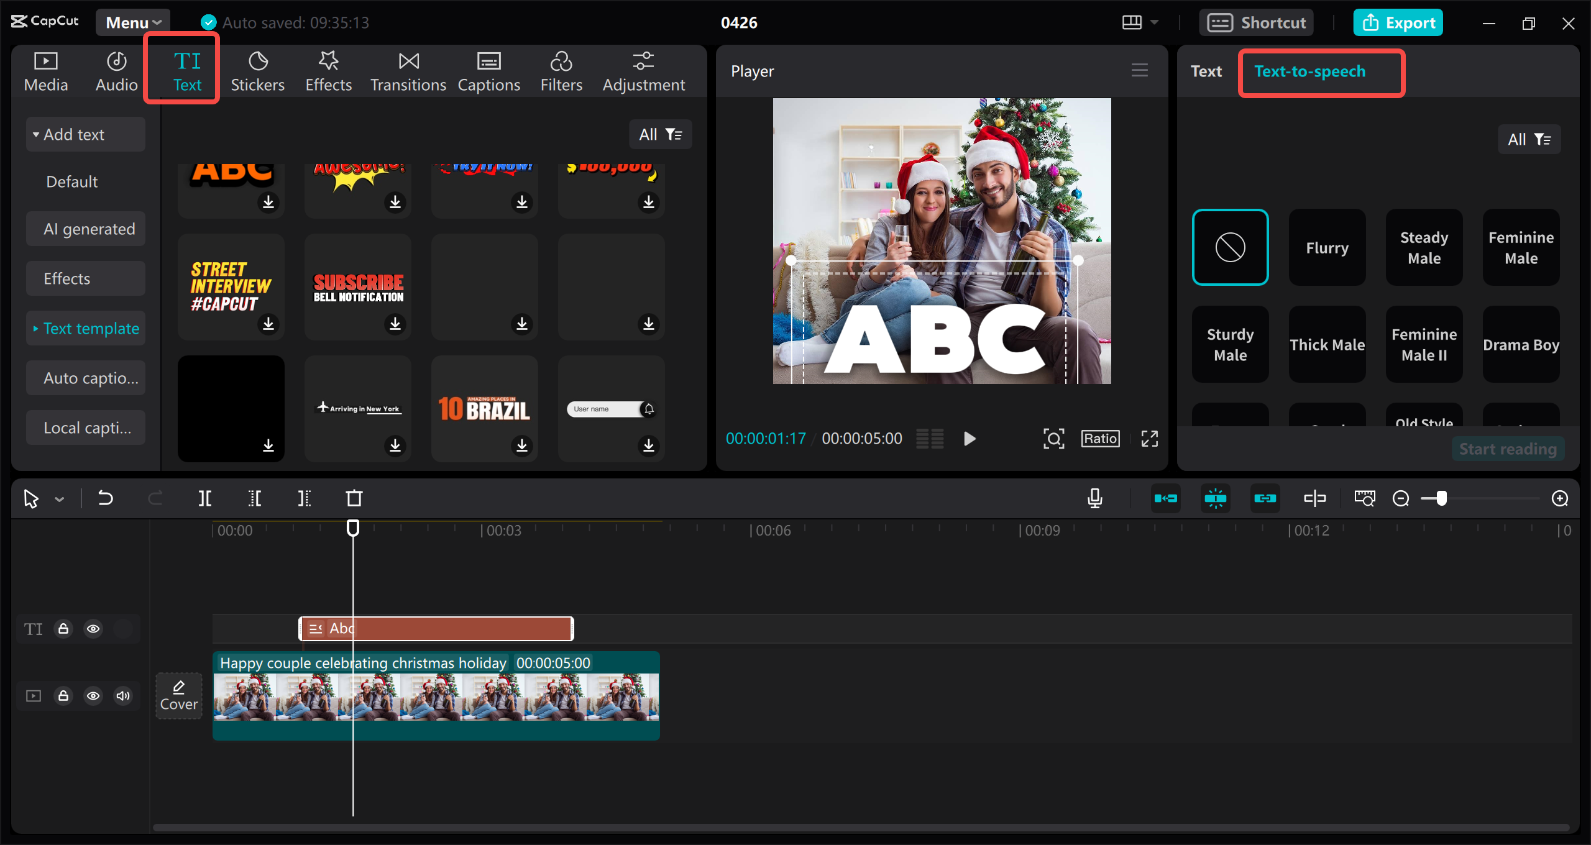
Task: Lock the video track
Action: click(x=63, y=696)
